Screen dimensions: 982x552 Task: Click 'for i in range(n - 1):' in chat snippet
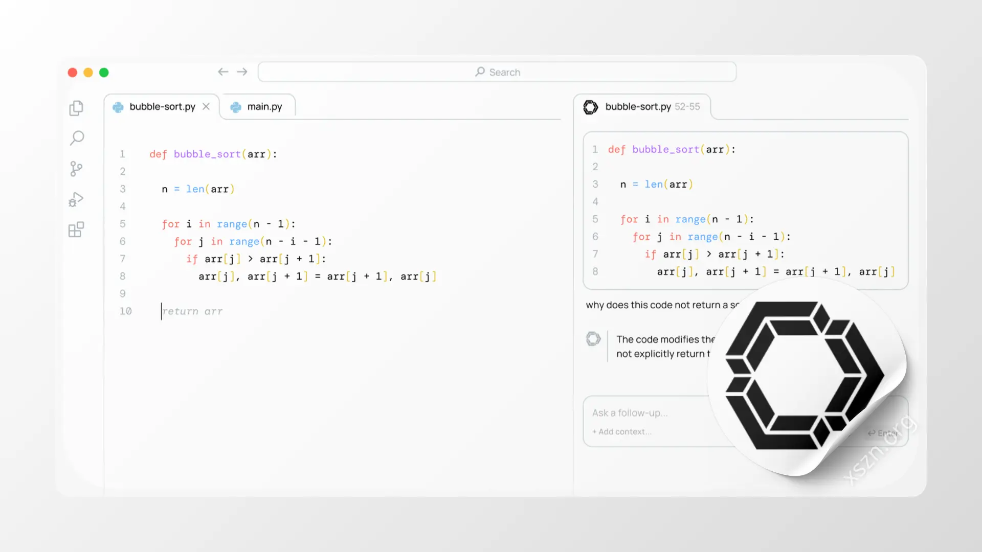[687, 219]
